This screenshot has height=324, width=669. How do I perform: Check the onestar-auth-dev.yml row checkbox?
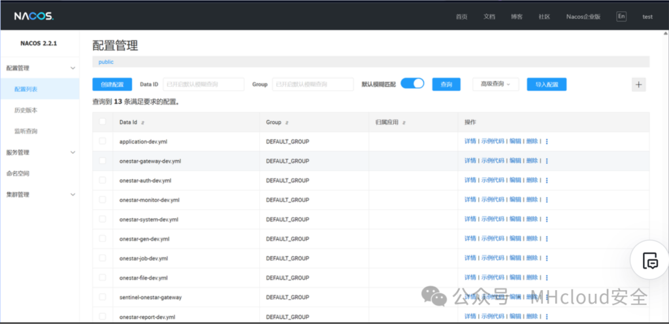click(x=103, y=180)
